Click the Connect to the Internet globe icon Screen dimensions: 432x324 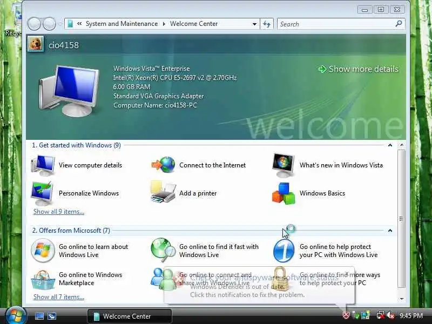tap(164, 165)
